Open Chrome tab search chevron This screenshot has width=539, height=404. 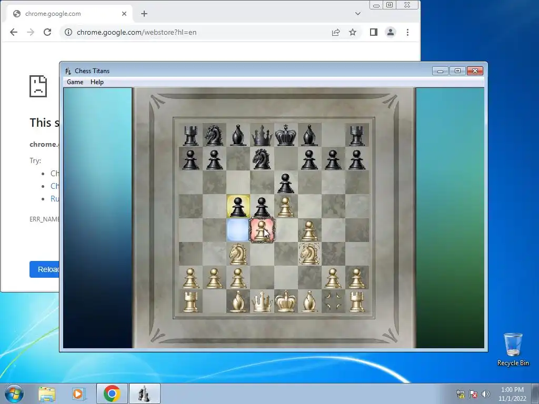click(358, 14)
